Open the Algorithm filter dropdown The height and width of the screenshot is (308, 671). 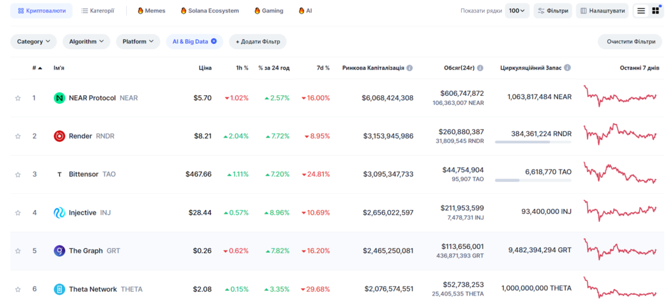[87, 41]
